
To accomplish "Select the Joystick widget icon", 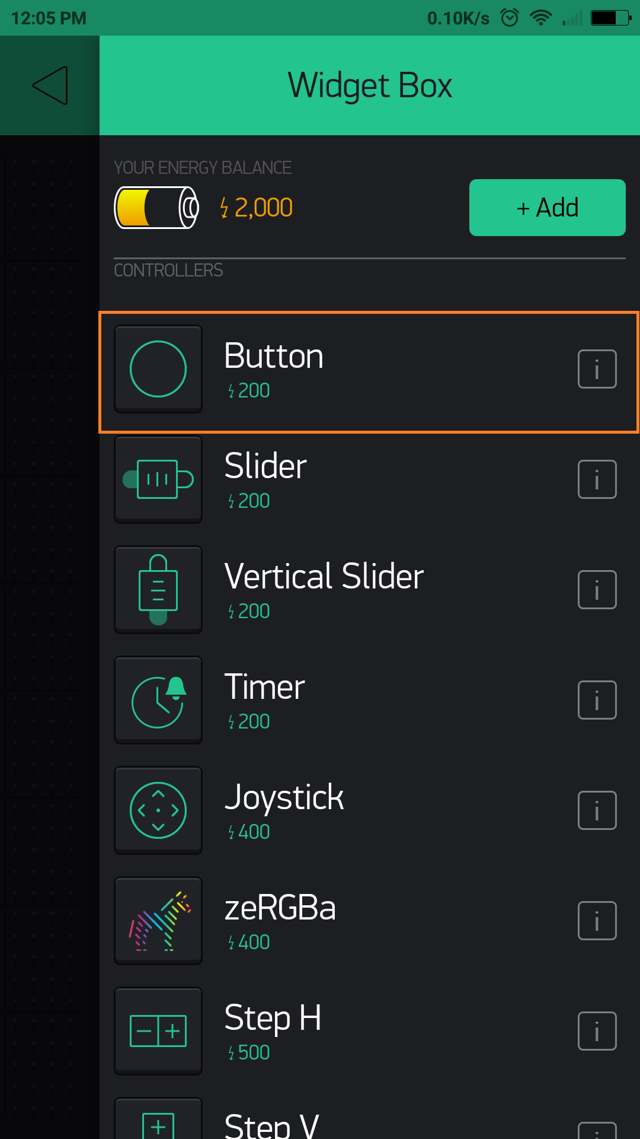I will tap(158, 810).
